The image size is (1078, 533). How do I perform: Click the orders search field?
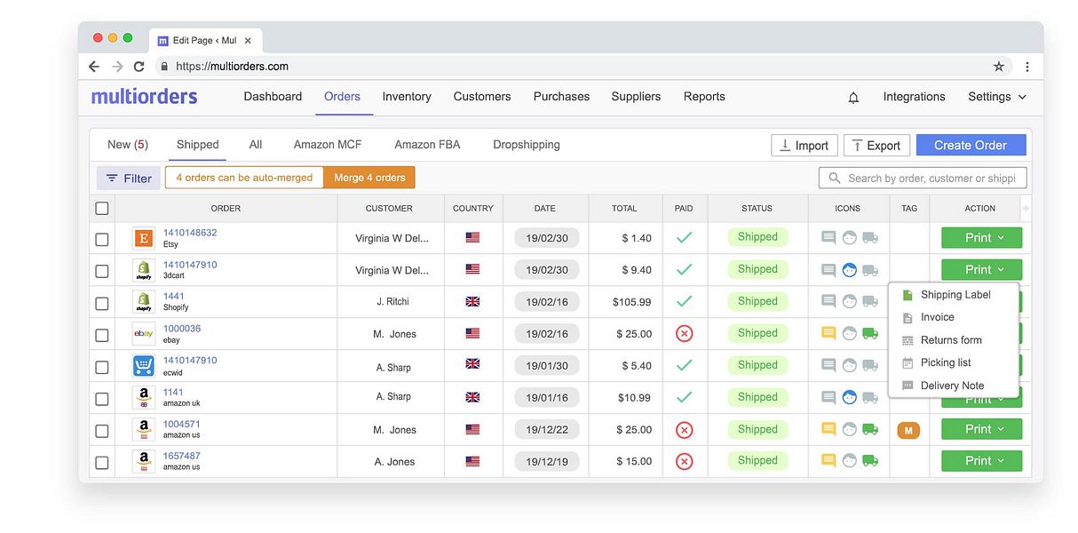click(x=923, y=178)
